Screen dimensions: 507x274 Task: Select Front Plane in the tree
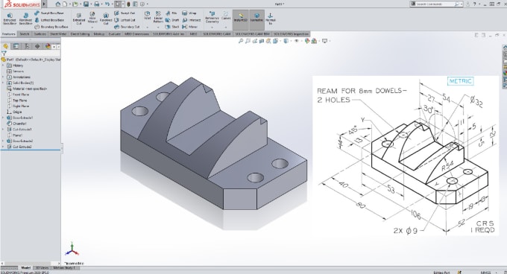pyautogui.click(x=18, y=95)
